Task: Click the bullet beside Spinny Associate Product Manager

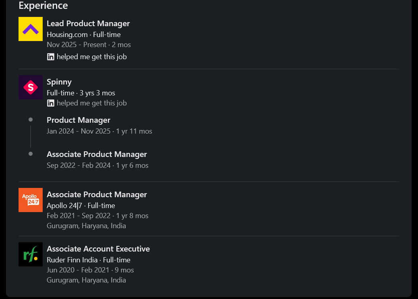Action: 31,154
